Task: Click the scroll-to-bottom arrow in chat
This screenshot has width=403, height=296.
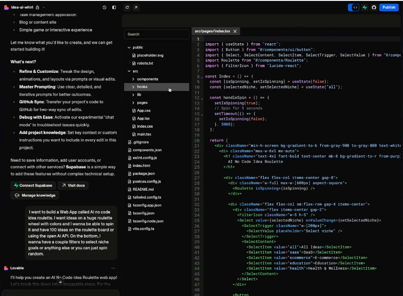Action: (x=60, y=282)
